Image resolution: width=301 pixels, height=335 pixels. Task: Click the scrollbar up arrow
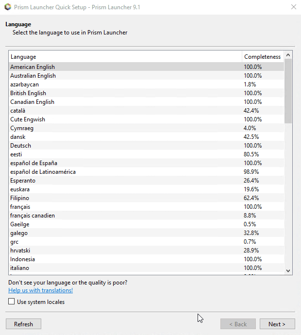pyautogui.click(x=288, y=55)
